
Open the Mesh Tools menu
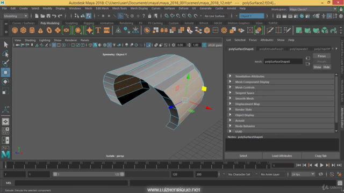click(119, 9)
